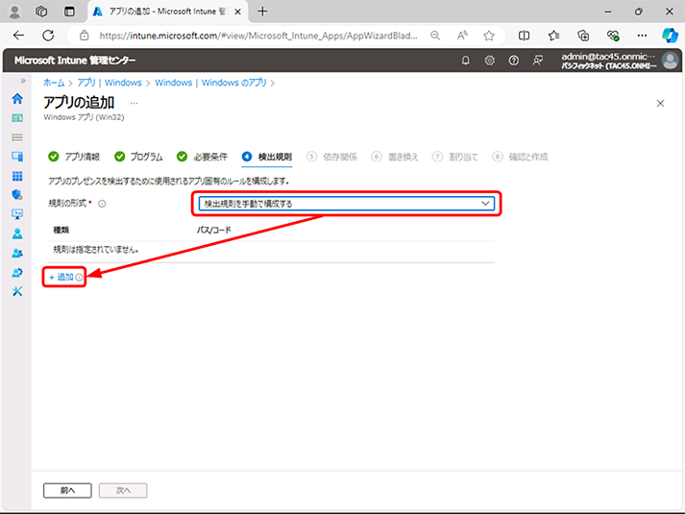Open Tenant administration icon in the sidebar
Viewport: 685px width, 514px height.
click(x=17, y=273)
